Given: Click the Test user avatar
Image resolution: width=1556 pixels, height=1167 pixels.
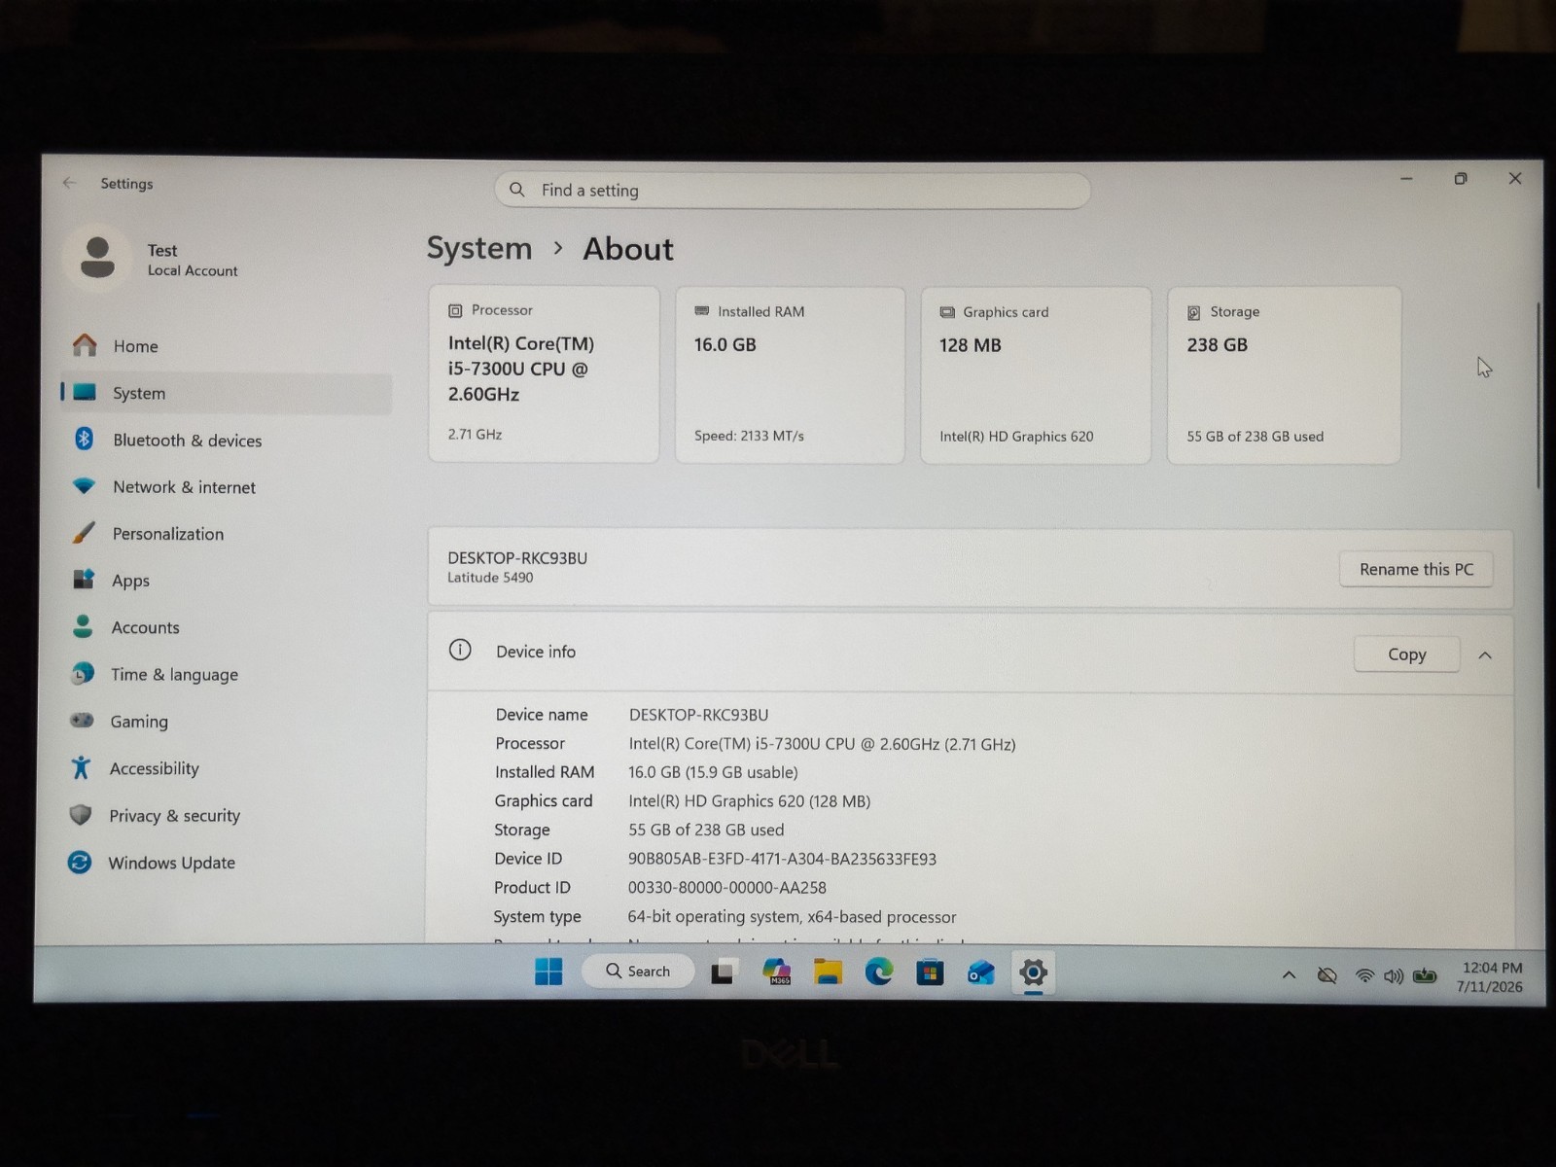Looking at the screenshot, I should [x=96, y=259].
